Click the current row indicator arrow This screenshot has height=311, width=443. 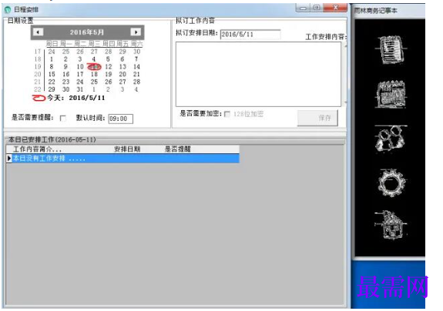click(x=9, y=159)
